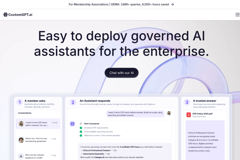The width and height of the screenshot is (240, 160).
Task: Click the Chat with our AI button
Action: click(x=122, y=73)
